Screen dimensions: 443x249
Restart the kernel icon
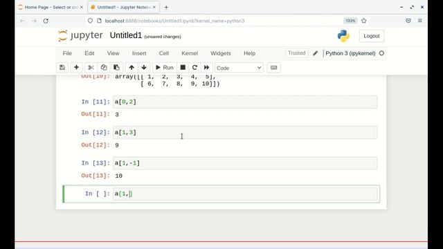(195, 68)
